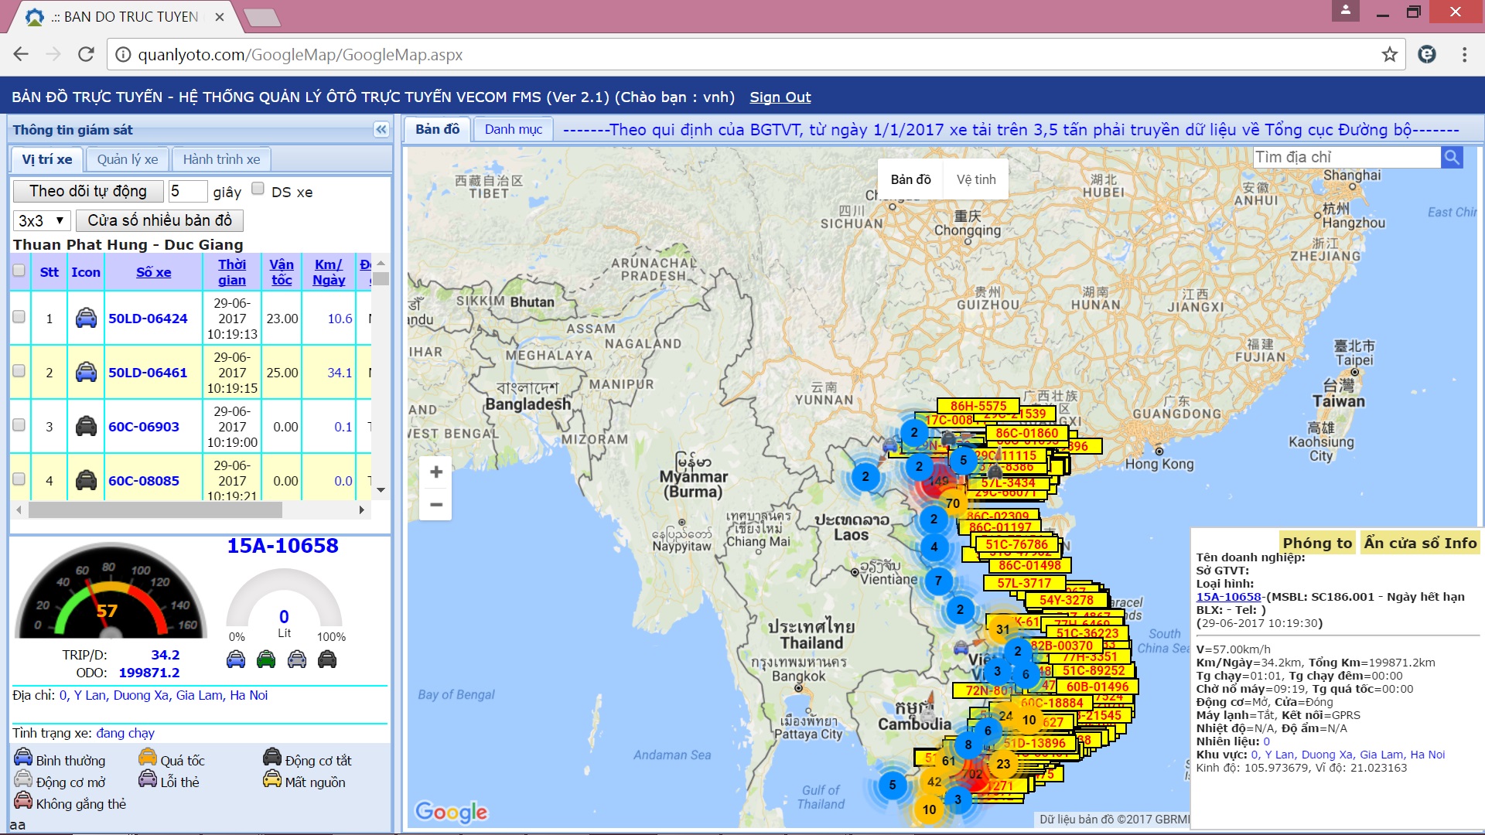Switch to the Hành trình xe tab
This screenshot has width=1485, height=835.
tap(221, 159)
